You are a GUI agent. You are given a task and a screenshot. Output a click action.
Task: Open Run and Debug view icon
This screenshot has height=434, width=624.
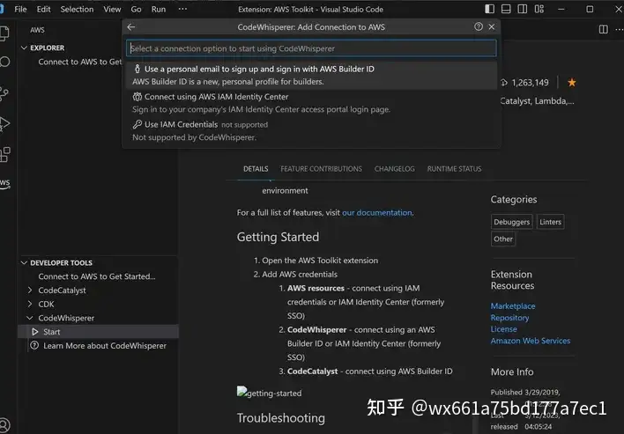click(x=4, y=124)
